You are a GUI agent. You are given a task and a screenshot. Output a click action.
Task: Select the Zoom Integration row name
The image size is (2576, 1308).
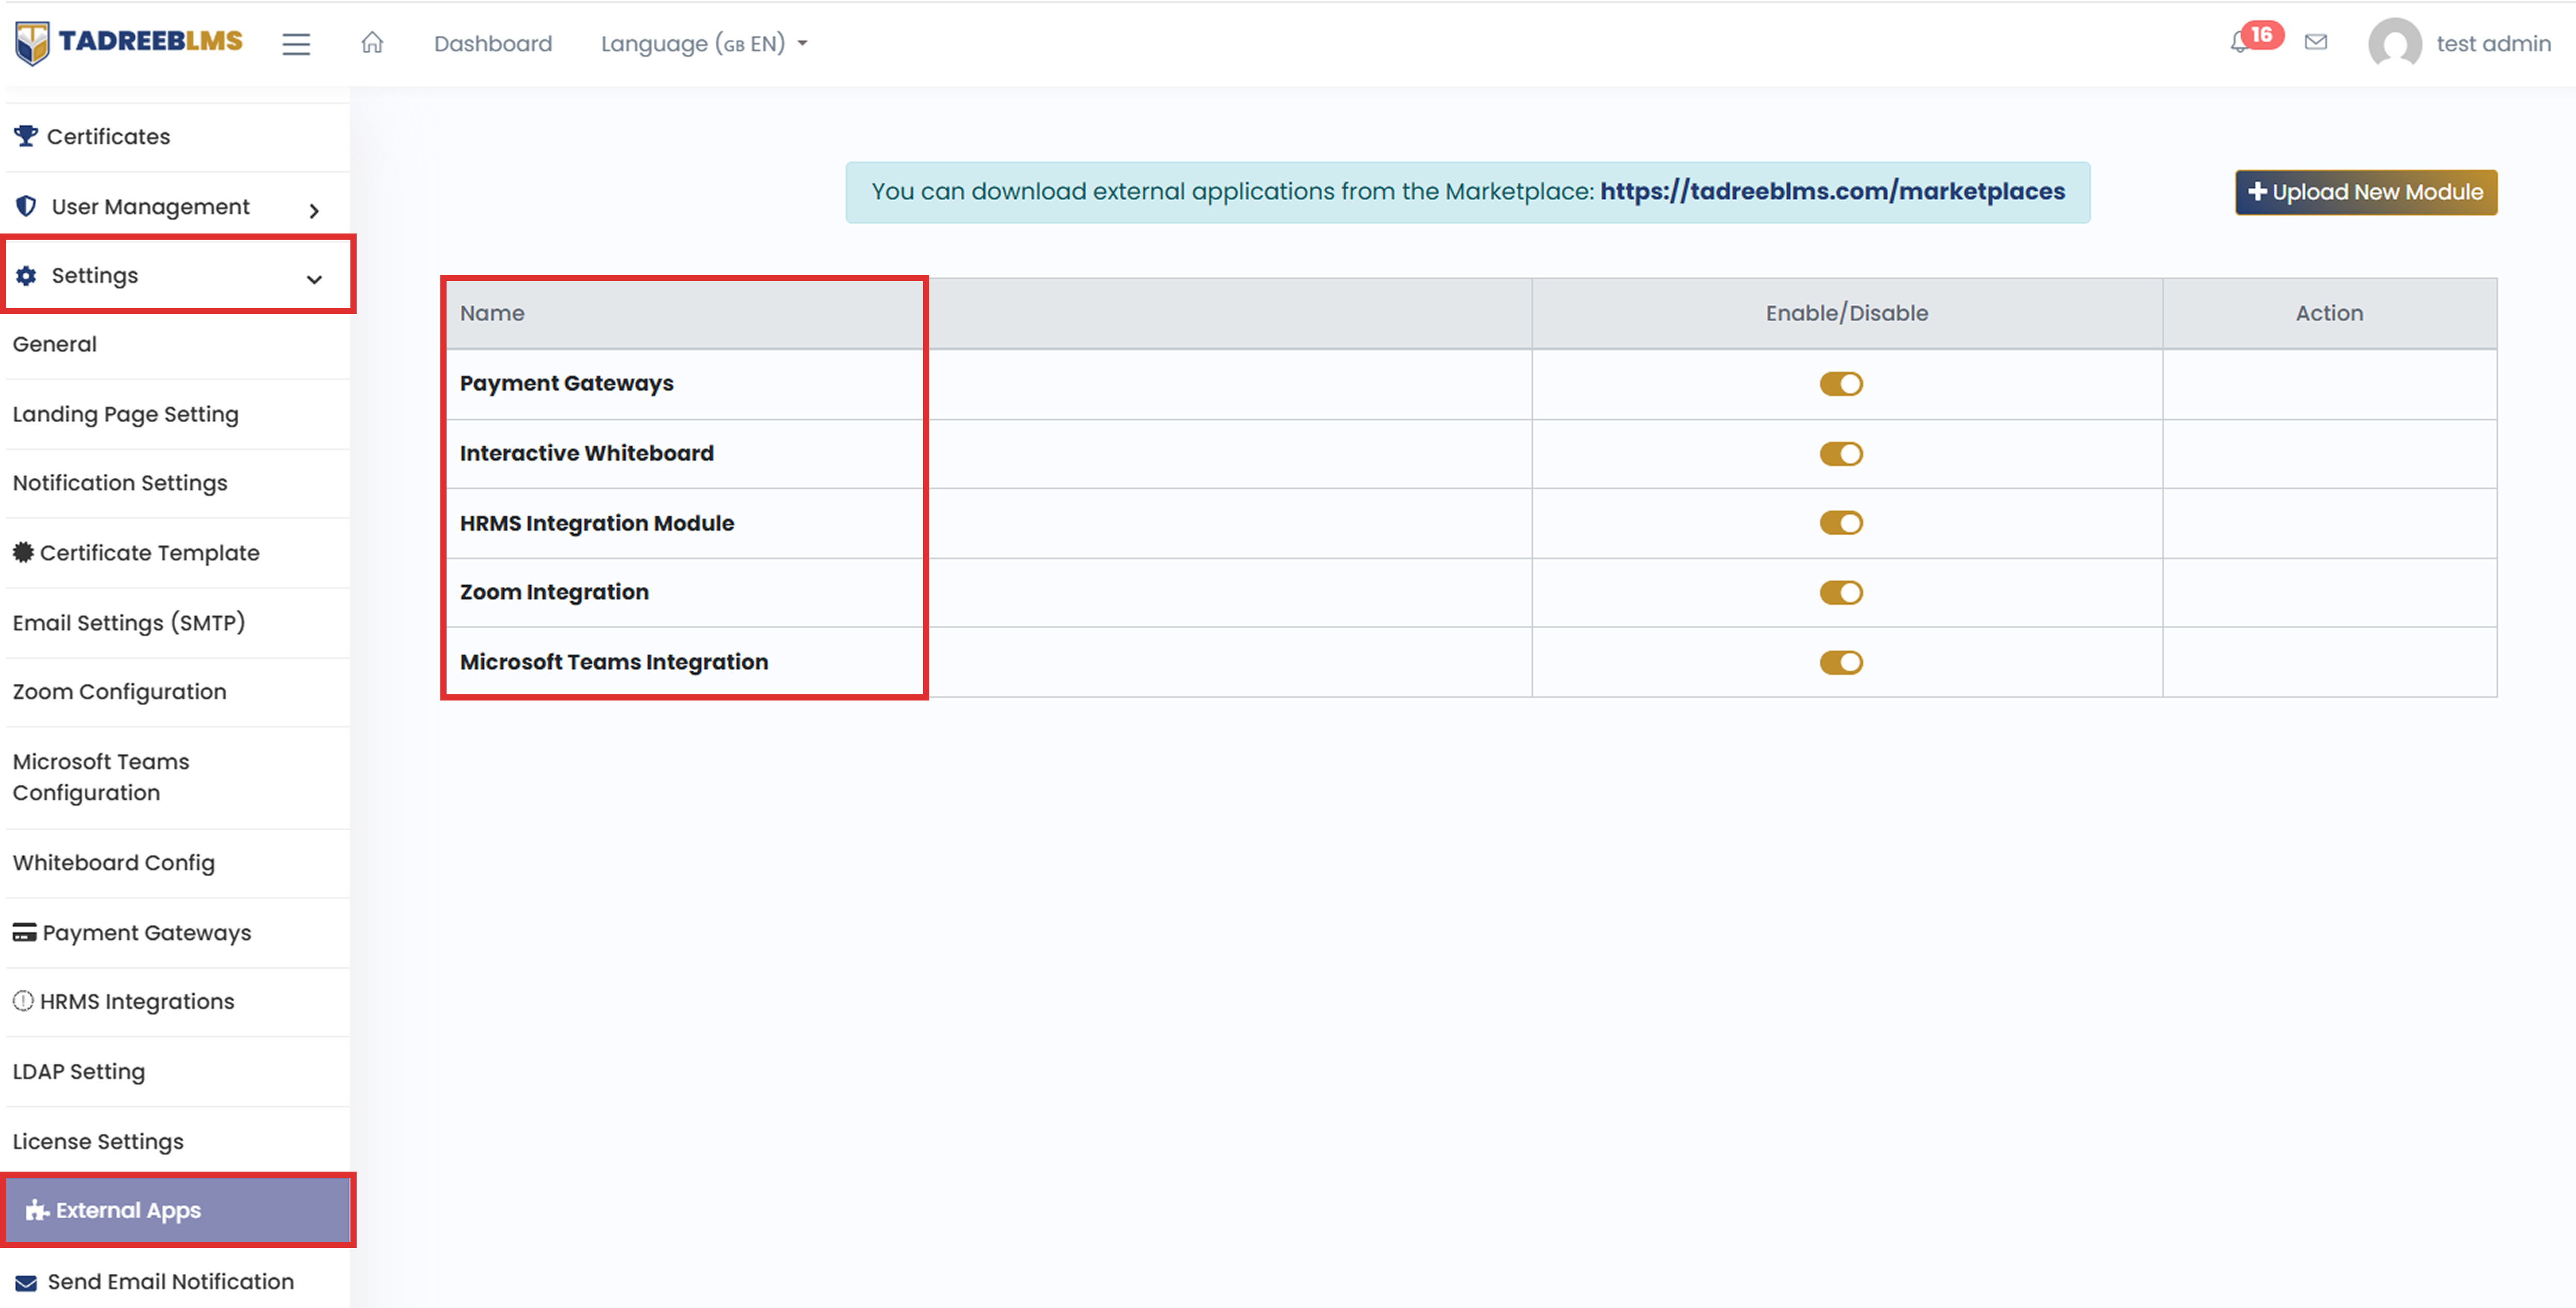tap(554, 591)
